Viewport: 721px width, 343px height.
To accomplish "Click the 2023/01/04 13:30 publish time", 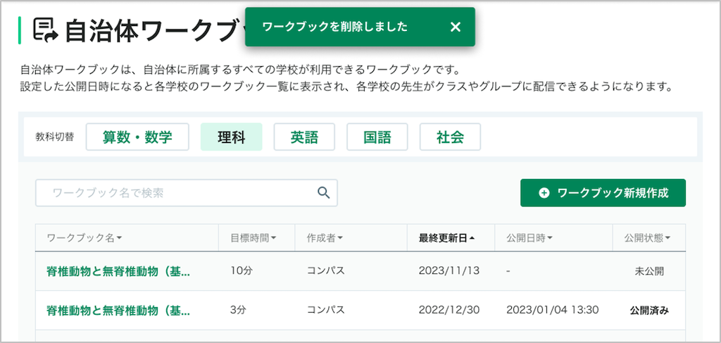I will tap(552, 310).
